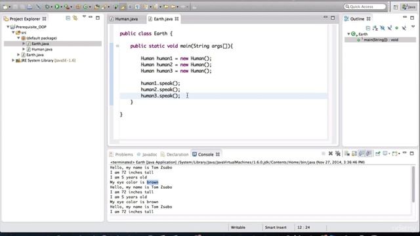
Task: Click the Next Annotation toolbar icon
Action: coord(146,7)
